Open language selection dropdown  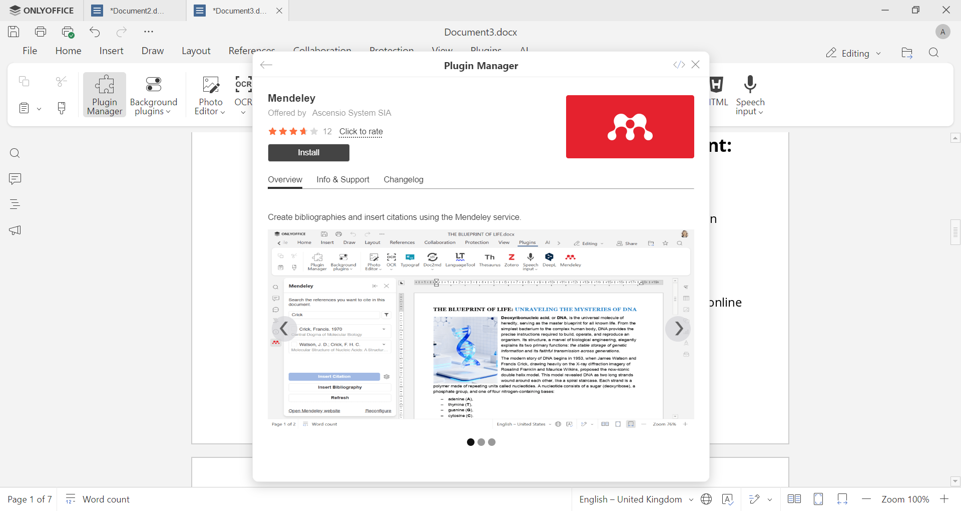pos(636,499)
